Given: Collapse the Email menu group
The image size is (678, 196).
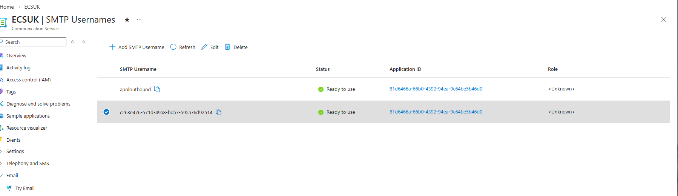Looking at the screenshot, I should tap(2, 175).
